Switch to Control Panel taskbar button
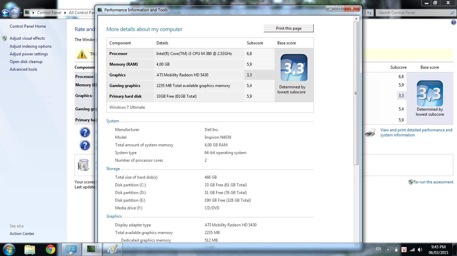Viewport: 457px width, 256px height. [71, 249]
